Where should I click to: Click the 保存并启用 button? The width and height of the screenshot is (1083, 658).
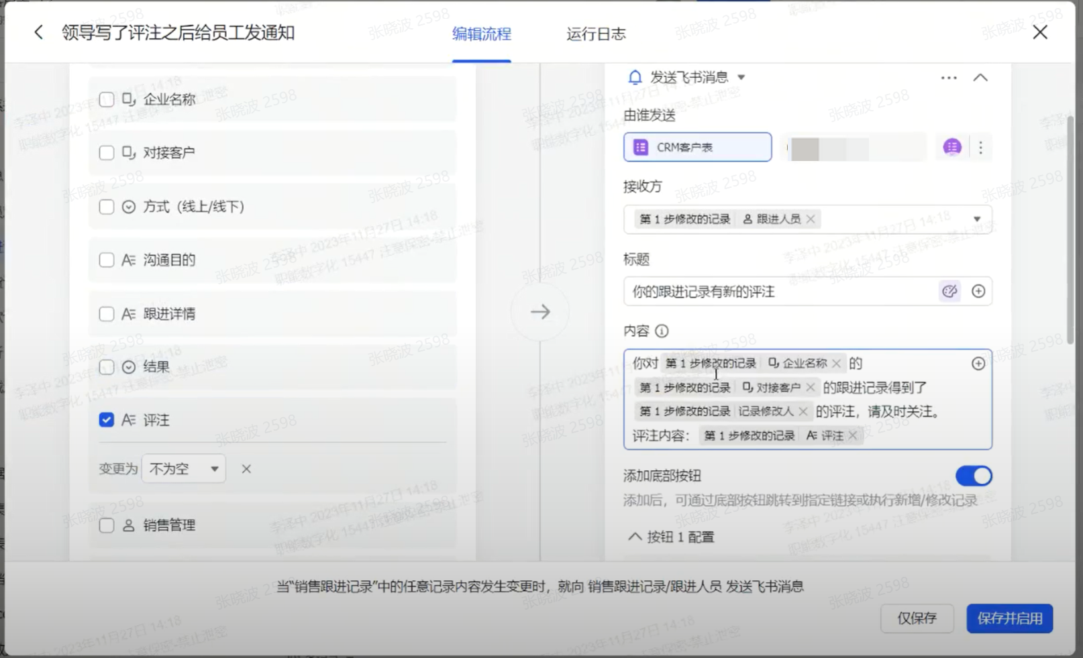(1009, 618)
